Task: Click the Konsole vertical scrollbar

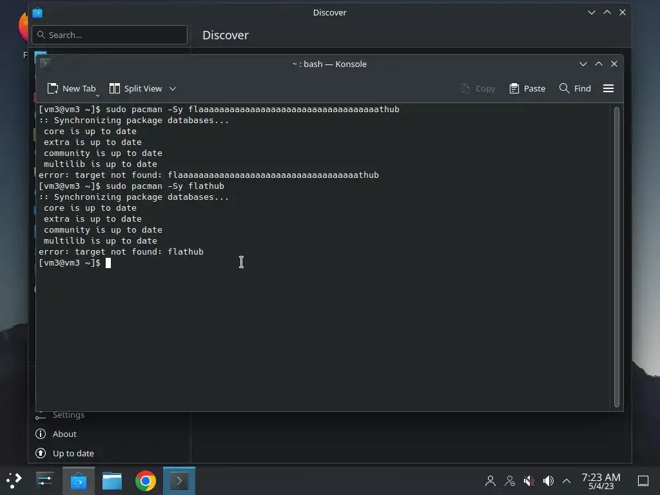Action: tap(617, 257)
